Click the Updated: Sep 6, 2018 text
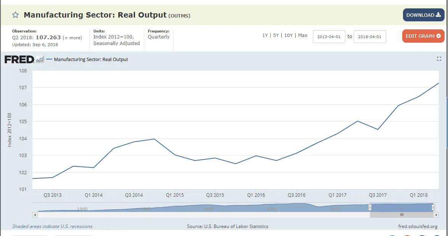448x236 pixels. (35, 45)
